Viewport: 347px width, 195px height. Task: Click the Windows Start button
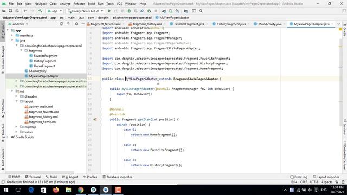click(6, 190)
